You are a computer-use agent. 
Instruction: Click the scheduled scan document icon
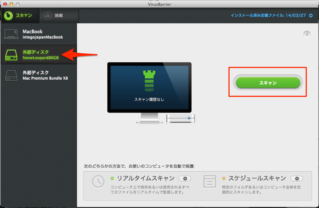[209, 181]
